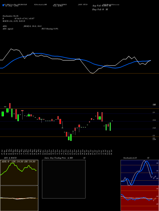Click the 'Day Vol: 0 M' text
Image resolution: width=159 pixels, height=211 pixels.
click(x=100, y=10)
